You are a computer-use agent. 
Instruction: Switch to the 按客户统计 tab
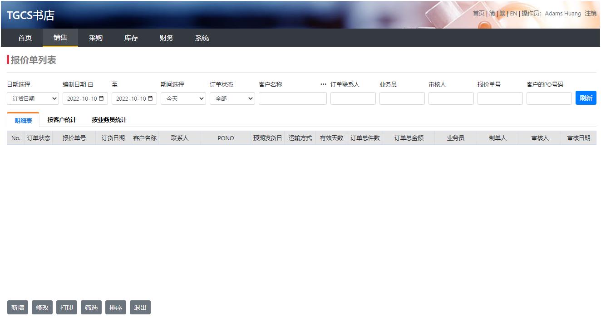pyautogui.click(x=62, y=120)
